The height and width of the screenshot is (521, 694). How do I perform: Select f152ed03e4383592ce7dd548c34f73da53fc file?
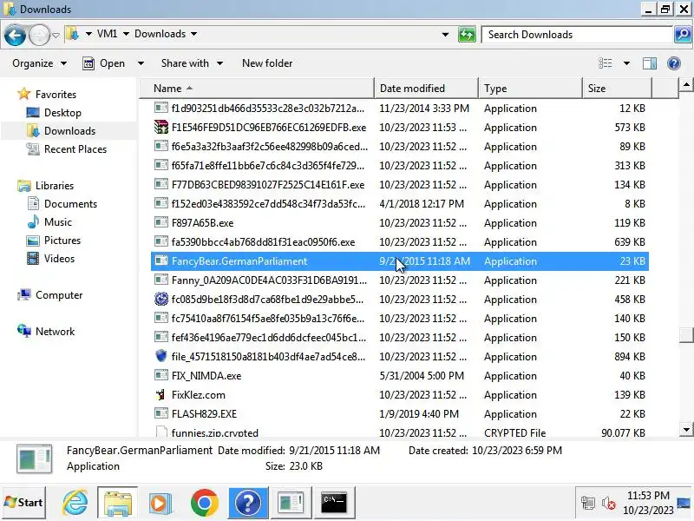400,204
